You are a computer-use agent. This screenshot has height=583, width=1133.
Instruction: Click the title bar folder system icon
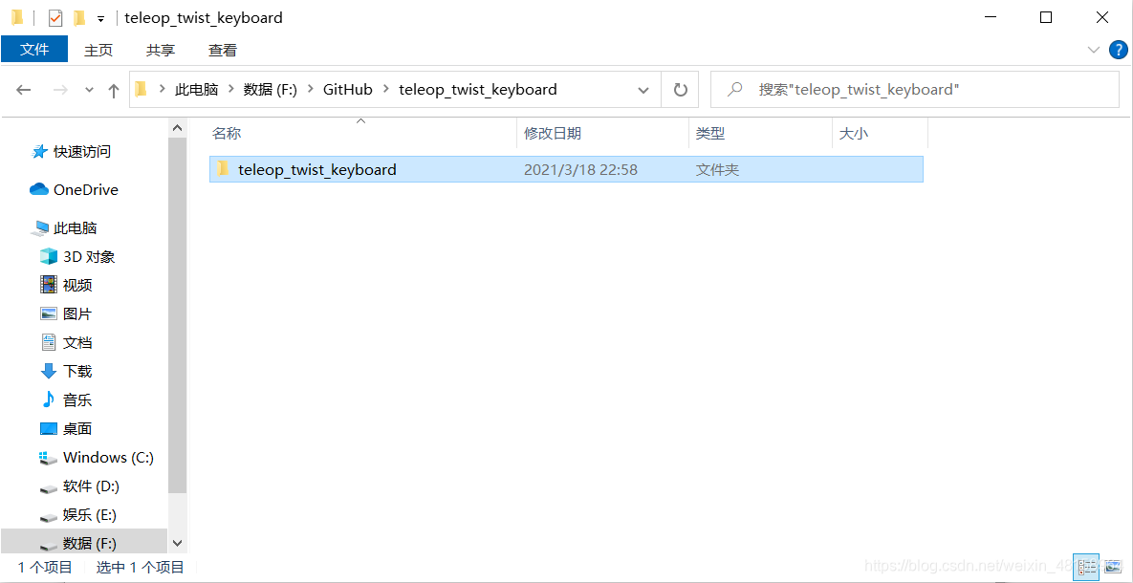16,17
